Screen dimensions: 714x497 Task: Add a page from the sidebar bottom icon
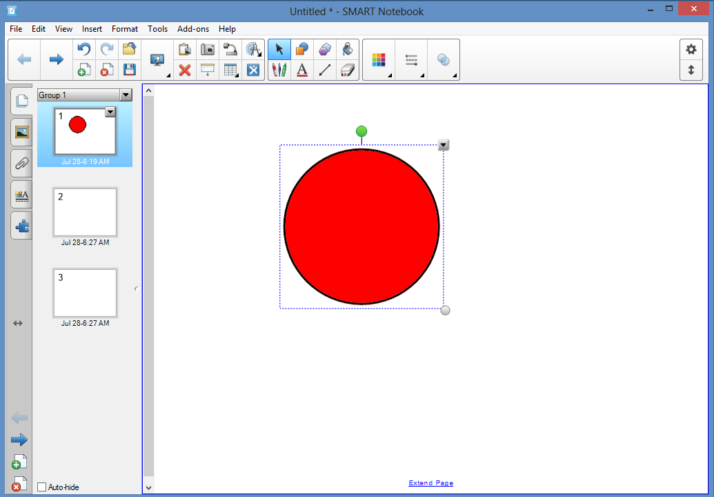click(x=19, y=462)
